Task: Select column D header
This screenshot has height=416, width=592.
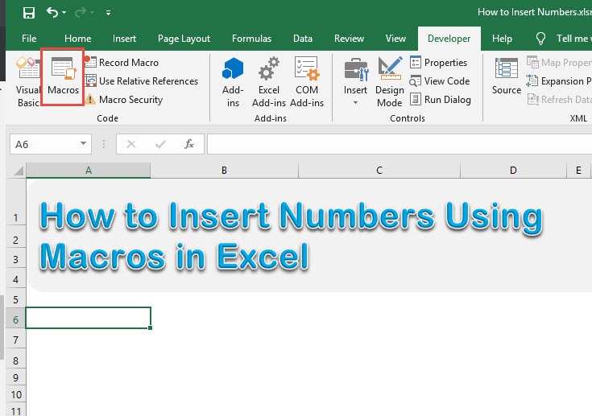Action: pyautogui.click(x=513, y=171)
